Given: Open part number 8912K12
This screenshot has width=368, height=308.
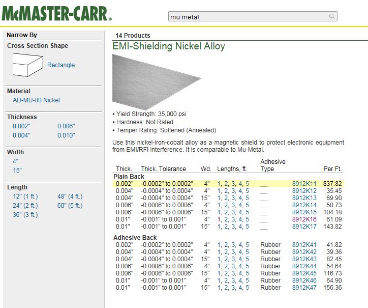Looking at the screenshot, I should 304,191.
